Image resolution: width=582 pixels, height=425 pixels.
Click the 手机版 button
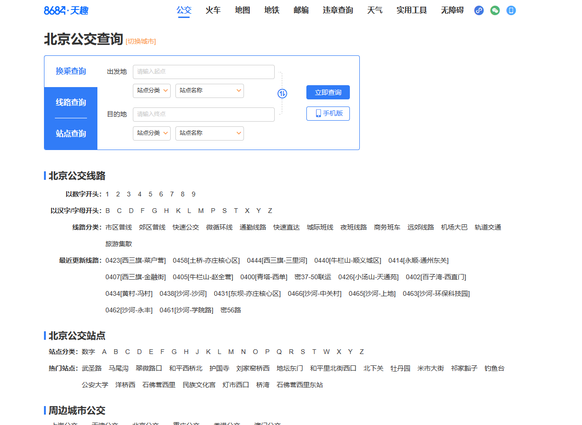(328, 114)
